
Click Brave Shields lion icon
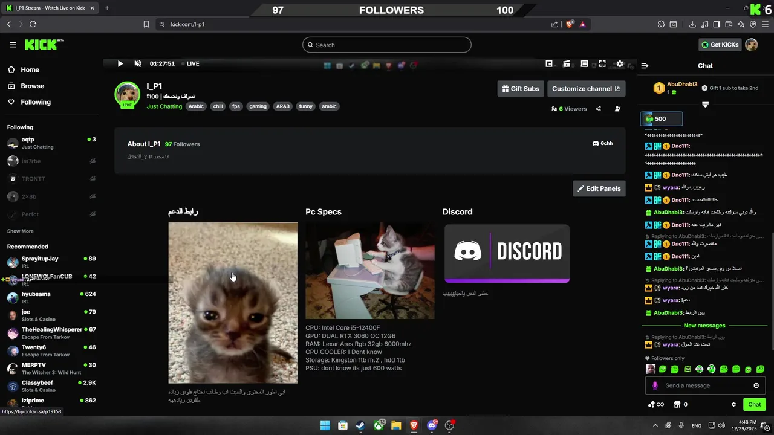pos(569,24)
